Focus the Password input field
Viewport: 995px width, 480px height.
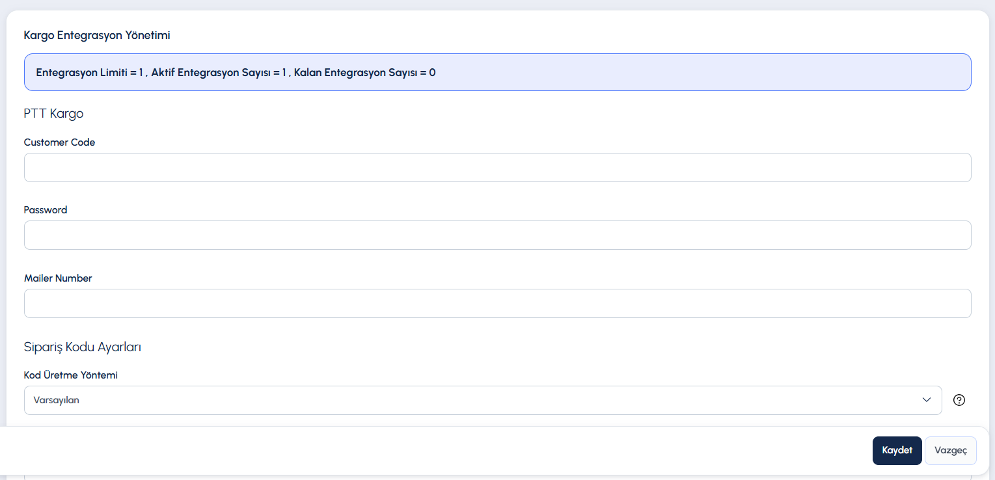click(x=498, y=235)
